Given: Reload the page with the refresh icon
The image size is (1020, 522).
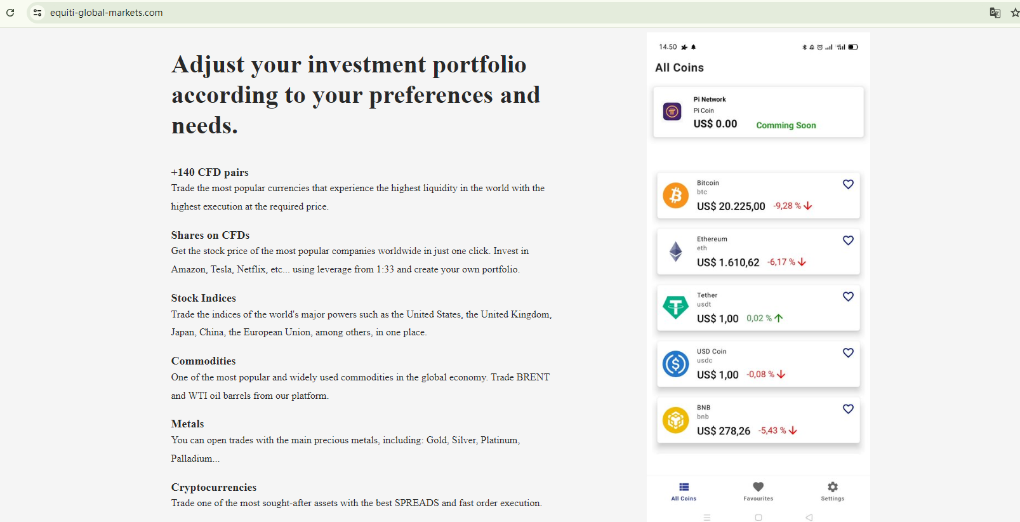Looking at the screenshot, I should (x=10, y=13).
